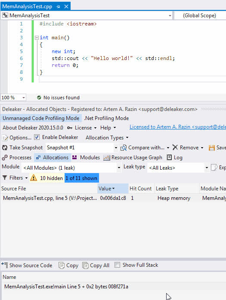Click the hidden items warning icon

click(34, 178)
